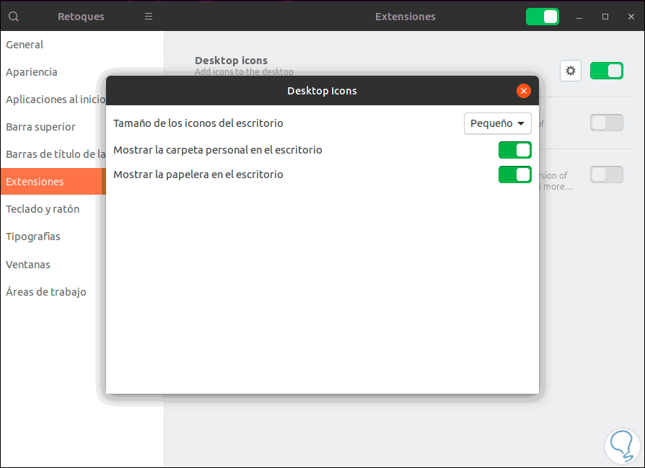Open the Pequeño icon size dropdown

[497, 123]
